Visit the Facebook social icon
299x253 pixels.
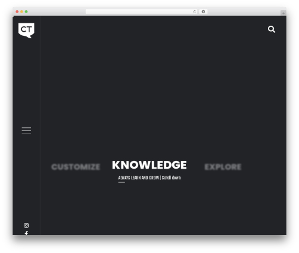26,233
